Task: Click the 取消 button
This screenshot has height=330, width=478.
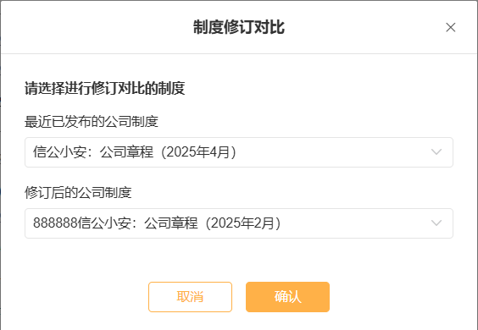Action: click(190, 297)
